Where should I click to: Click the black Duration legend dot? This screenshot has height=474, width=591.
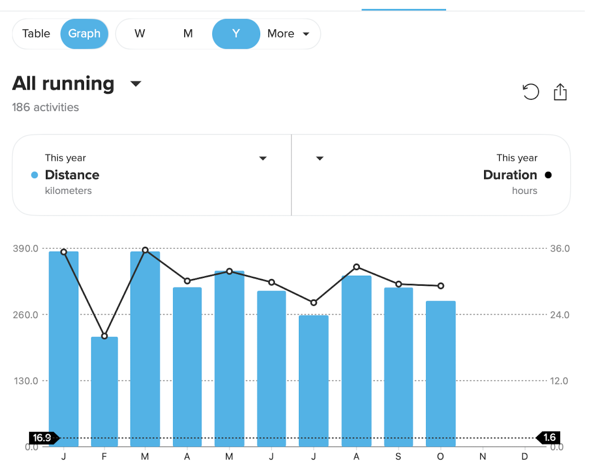[548, 175]
